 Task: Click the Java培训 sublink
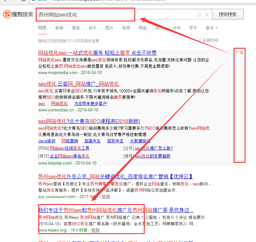point(47,141)
